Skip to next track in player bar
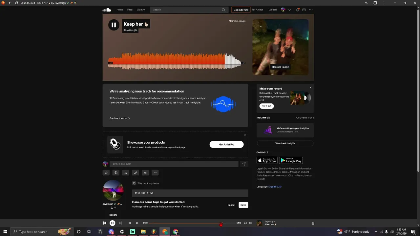 [x=120, y=223]
